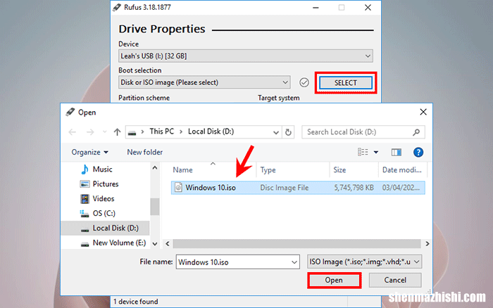Image resolution: width=493 pixels, height=308 pixels.
Task: Click the Disc Image File type cell
Action: (x=285, y=188)
